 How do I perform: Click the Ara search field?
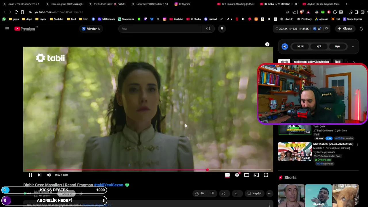coord(160,28)
